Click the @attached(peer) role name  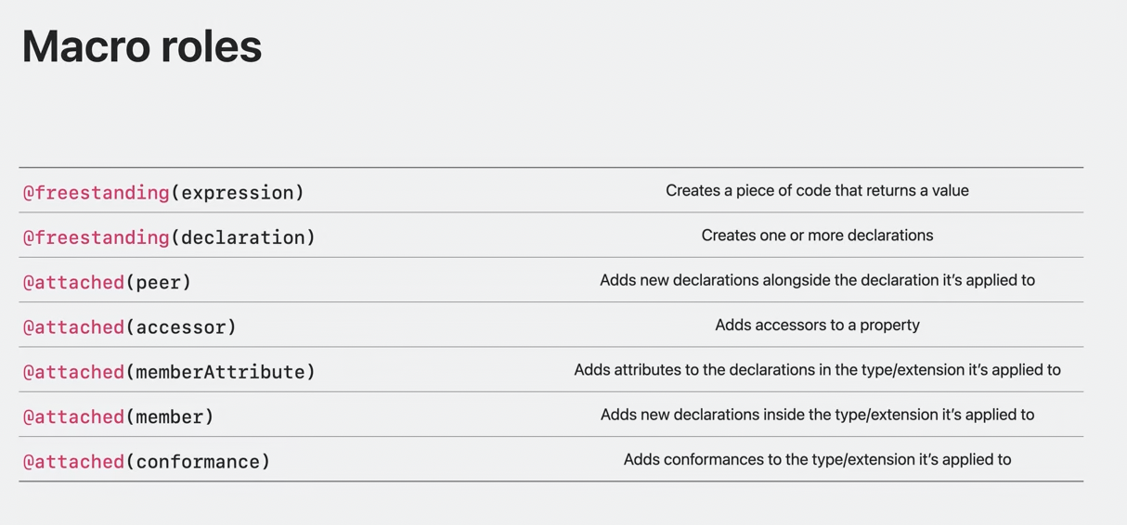pos(107,282)
